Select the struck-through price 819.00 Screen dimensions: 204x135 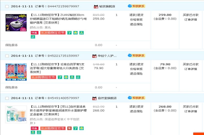point(99,15)
